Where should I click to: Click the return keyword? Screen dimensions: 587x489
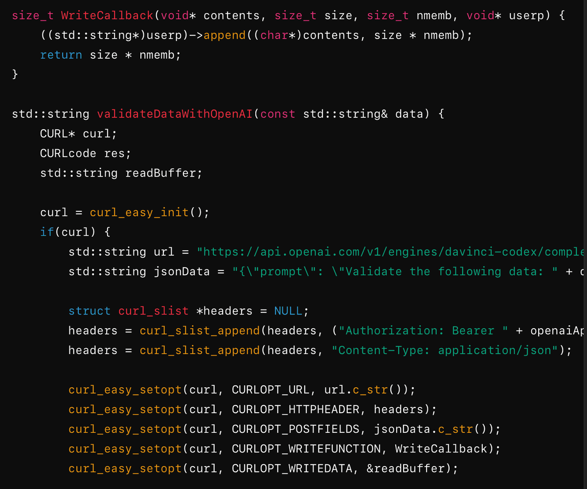pos(61,55)
